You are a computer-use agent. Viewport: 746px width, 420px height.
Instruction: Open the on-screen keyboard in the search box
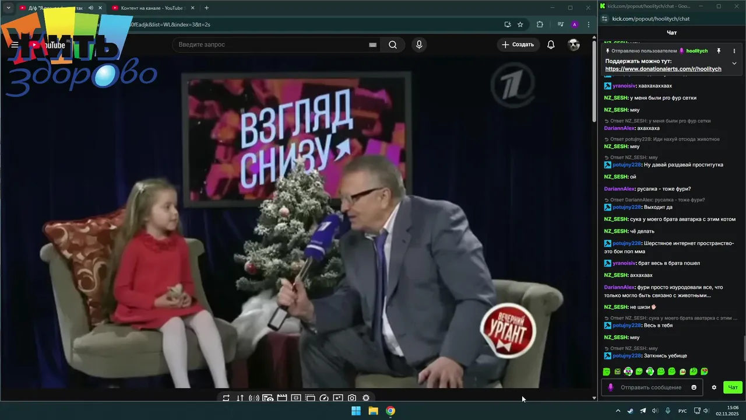[373, 45]
